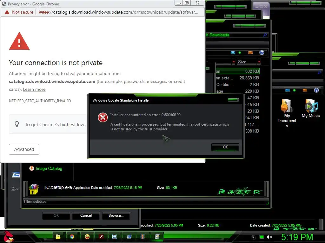Open the red Flash icon on the taskbar
The width and height of the screenshot is (325, 243).
[101, 237]
